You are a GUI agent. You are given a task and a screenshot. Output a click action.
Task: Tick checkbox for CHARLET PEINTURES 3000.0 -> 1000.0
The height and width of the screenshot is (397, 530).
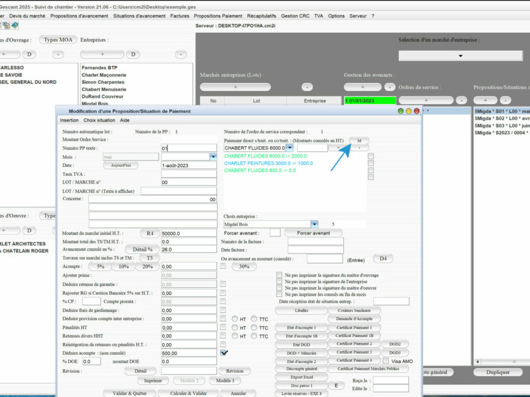point(371,163)
